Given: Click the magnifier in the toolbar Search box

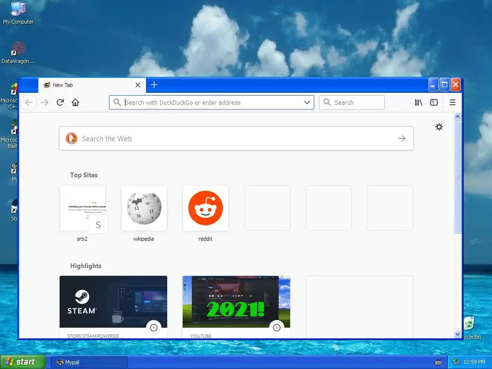Looking at the screenshot, I should [x=327, y=102].
